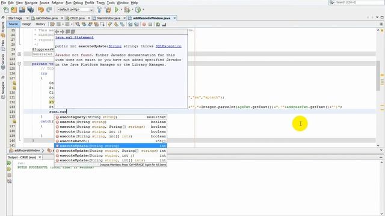Click the Undo arrow icon

41,10
